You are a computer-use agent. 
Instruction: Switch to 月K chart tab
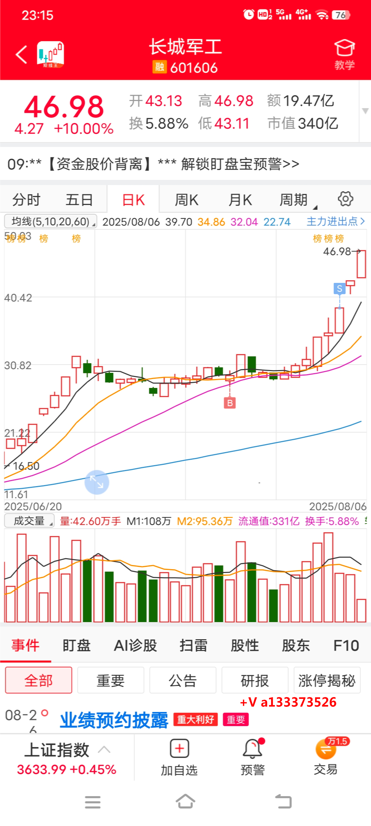[x=240, y=199]
